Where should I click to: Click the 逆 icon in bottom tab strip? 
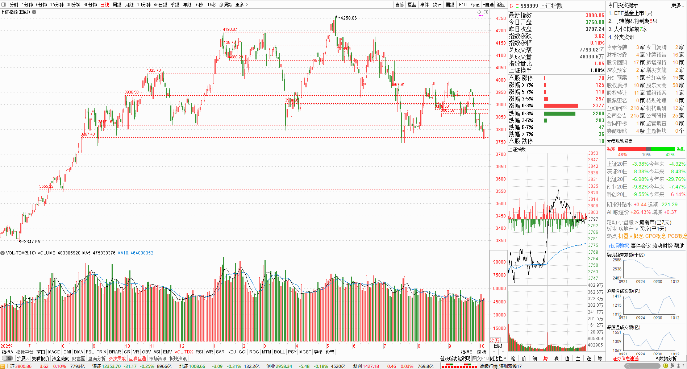point(589,358)
